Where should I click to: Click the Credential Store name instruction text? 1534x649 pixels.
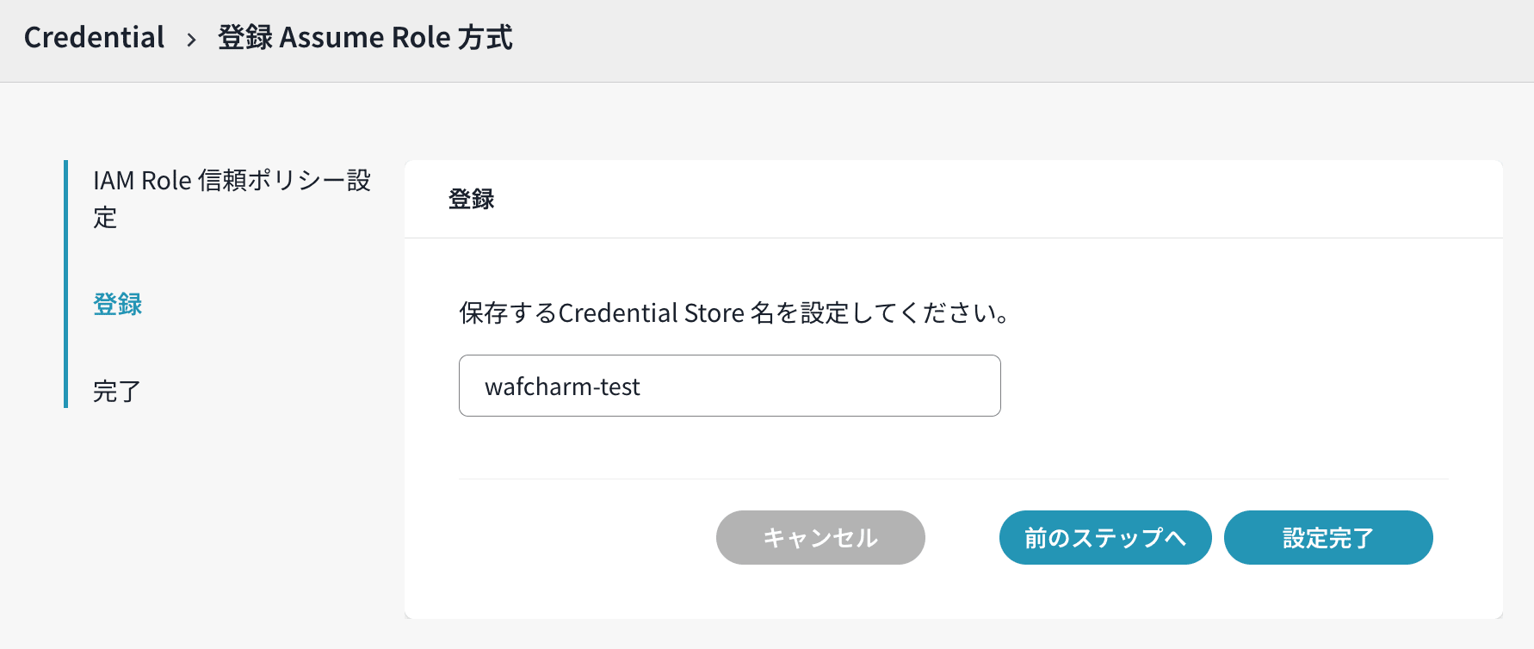[734, 312]
